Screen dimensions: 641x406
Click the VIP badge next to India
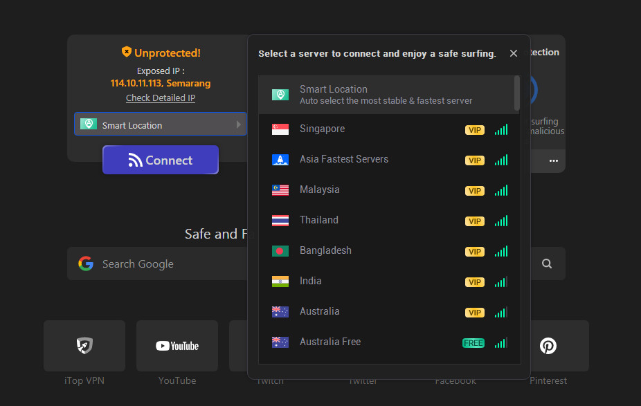point(475,282)
